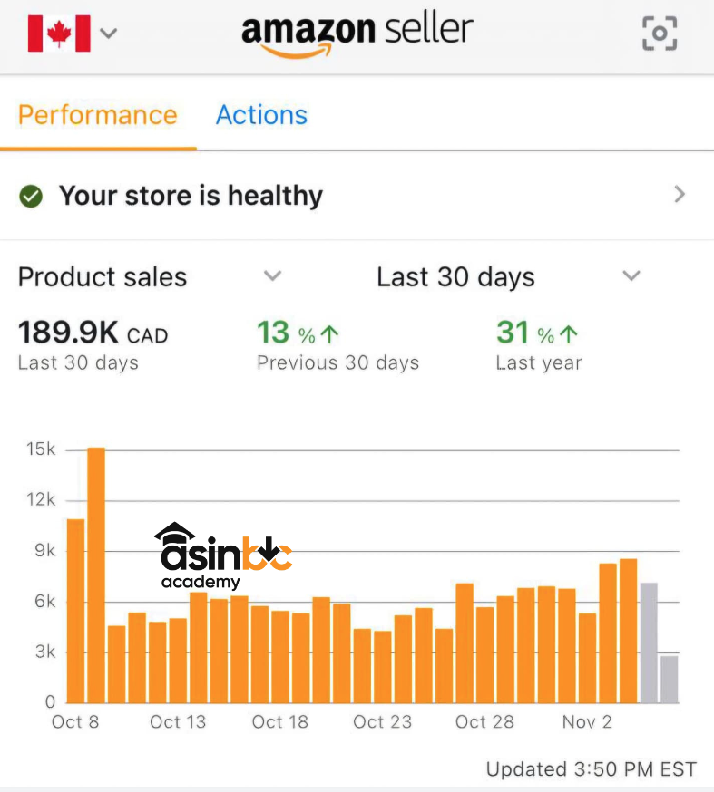Click the 31% green up arrow

(568, 334)
